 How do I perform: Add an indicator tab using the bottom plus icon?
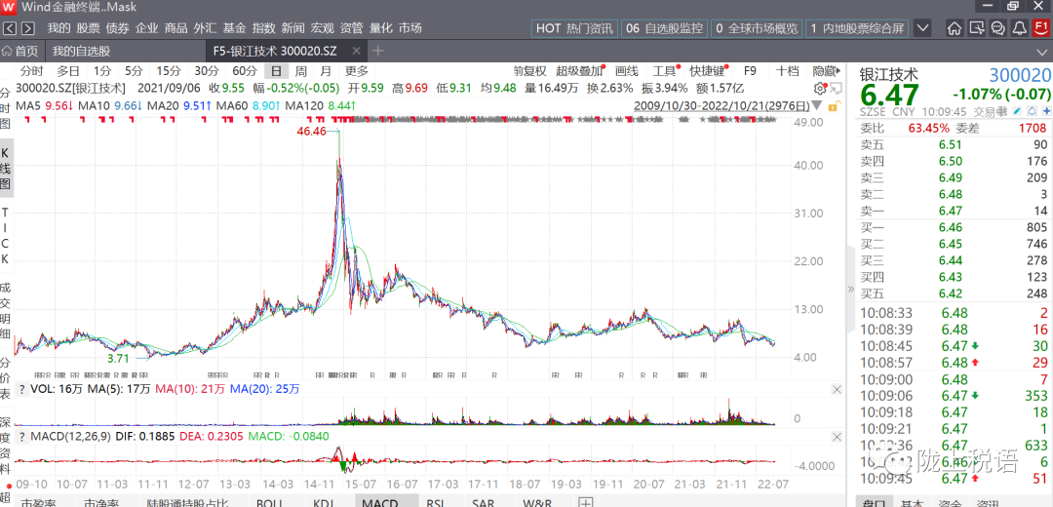pos(586,502)
